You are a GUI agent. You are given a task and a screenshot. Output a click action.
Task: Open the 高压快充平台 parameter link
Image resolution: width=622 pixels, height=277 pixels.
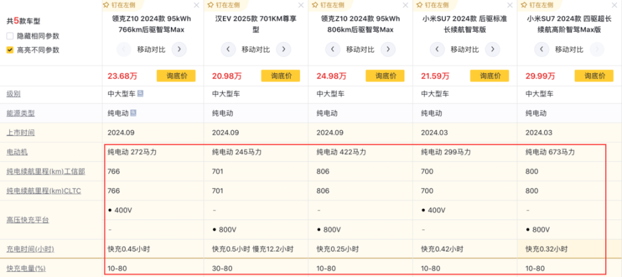point(27,220)
